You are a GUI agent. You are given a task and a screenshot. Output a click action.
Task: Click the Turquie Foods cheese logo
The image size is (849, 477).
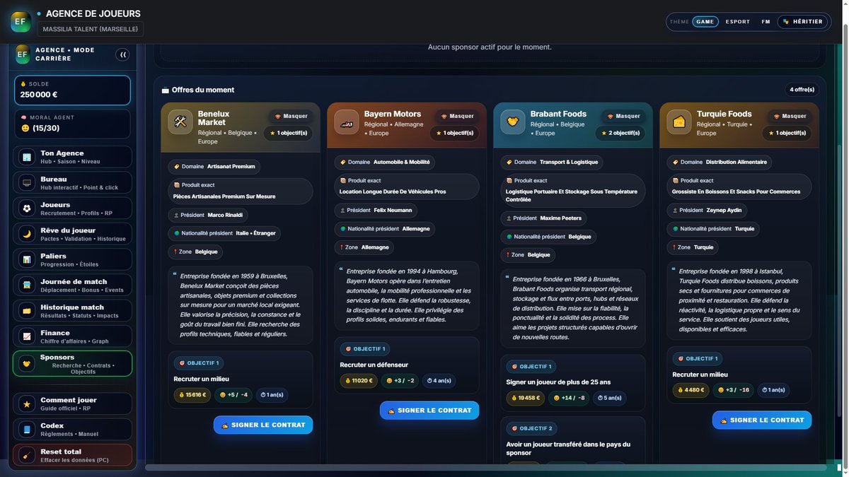679,122
